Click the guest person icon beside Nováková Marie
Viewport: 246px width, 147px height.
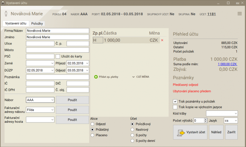click(6, 14)
